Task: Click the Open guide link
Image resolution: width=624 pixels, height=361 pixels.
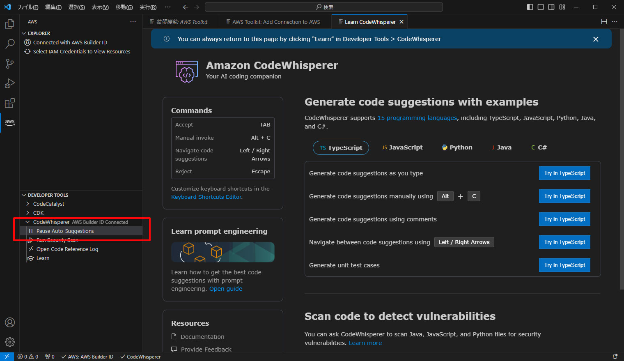Action: coord(226,289)
